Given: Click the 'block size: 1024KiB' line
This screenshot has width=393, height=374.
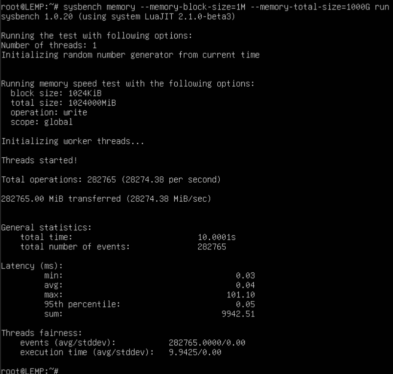Looking at the screenshot, I should (x=56, y=94).
